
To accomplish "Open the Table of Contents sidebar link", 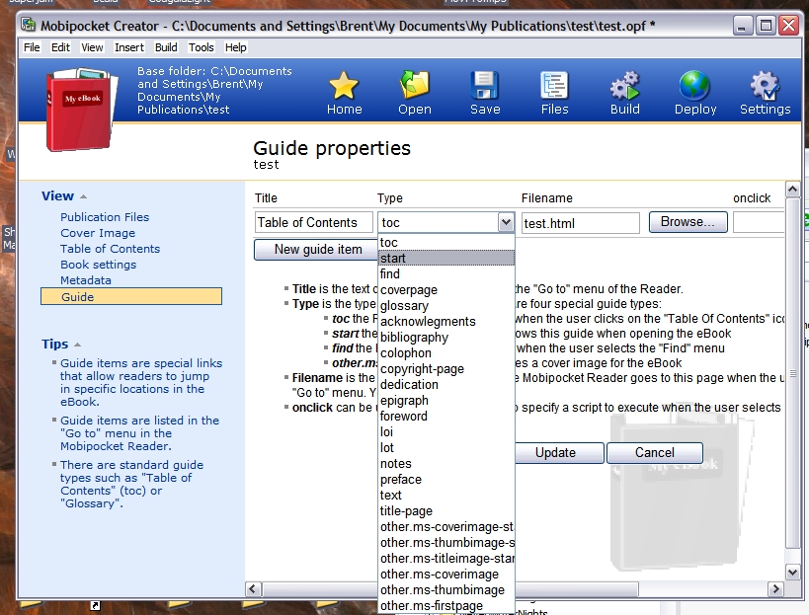I will [110, 249].
